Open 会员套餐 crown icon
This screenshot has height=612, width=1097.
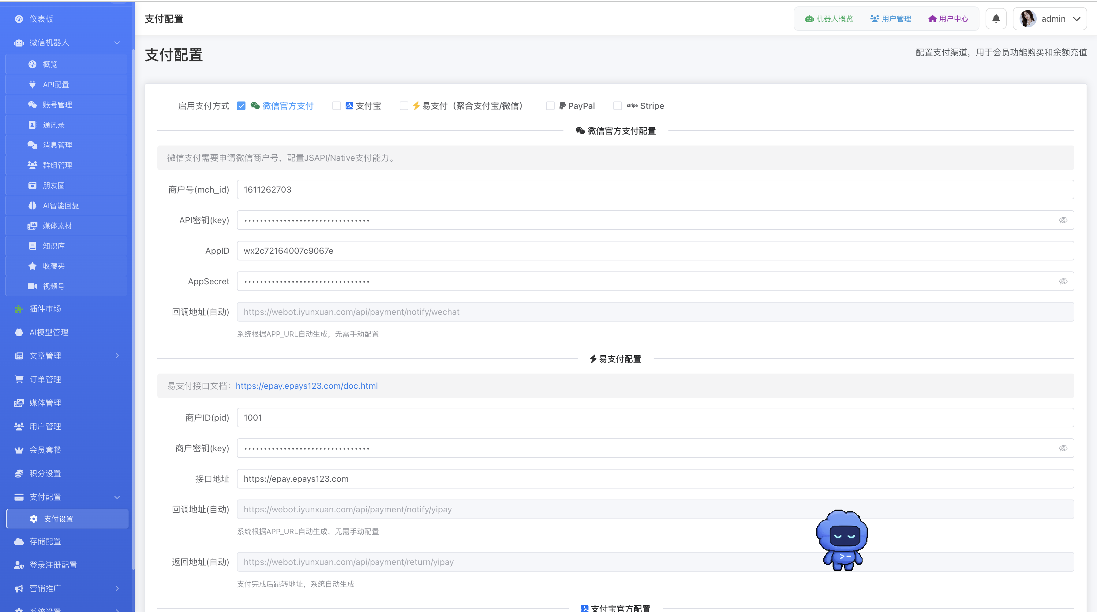coord(19,450)
